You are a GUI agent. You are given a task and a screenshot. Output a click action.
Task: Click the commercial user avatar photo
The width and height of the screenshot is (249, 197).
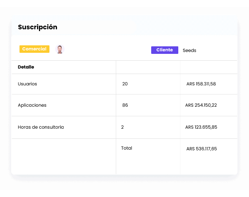click(60, 50)
